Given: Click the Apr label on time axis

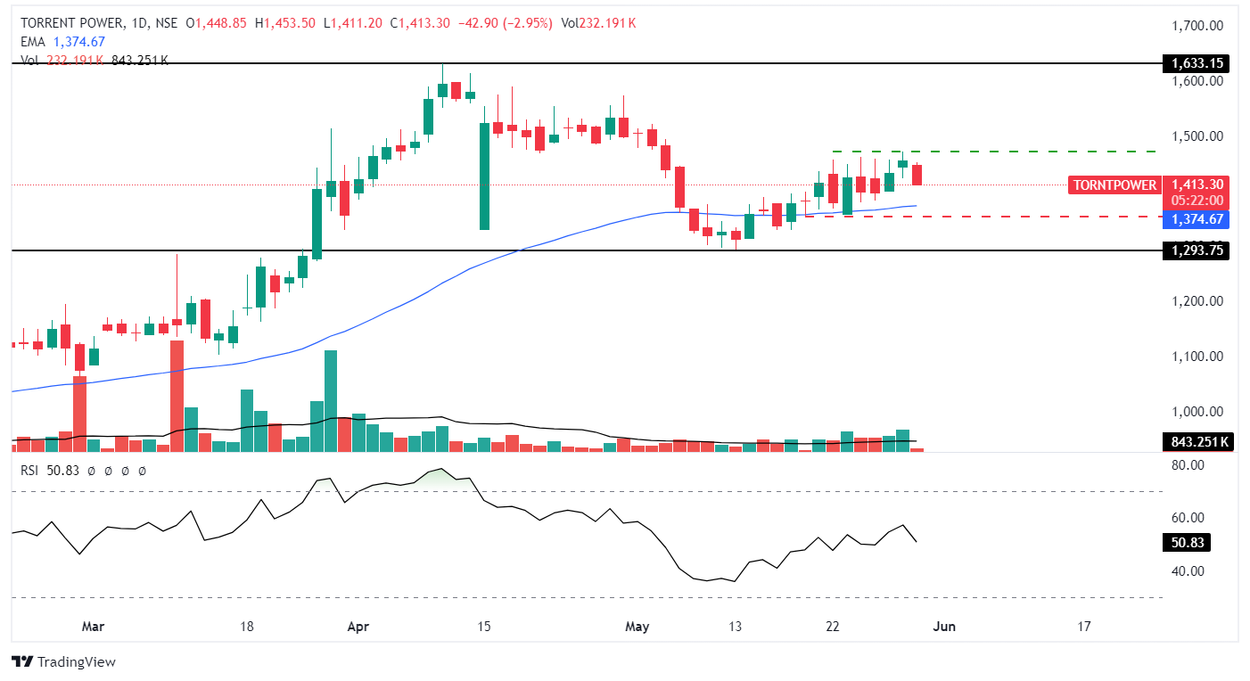Looking at the screenshot, I should click(x=358, y=627).
